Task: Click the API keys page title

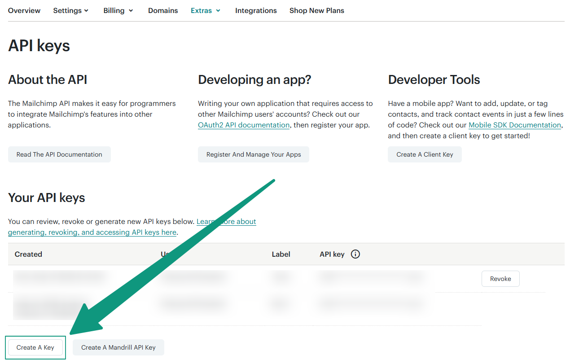Action: click(39, 45)
